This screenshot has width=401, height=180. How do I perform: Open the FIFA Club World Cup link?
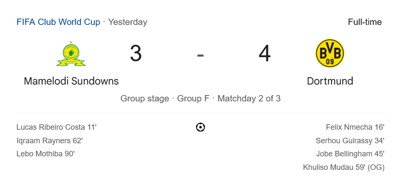58,22
